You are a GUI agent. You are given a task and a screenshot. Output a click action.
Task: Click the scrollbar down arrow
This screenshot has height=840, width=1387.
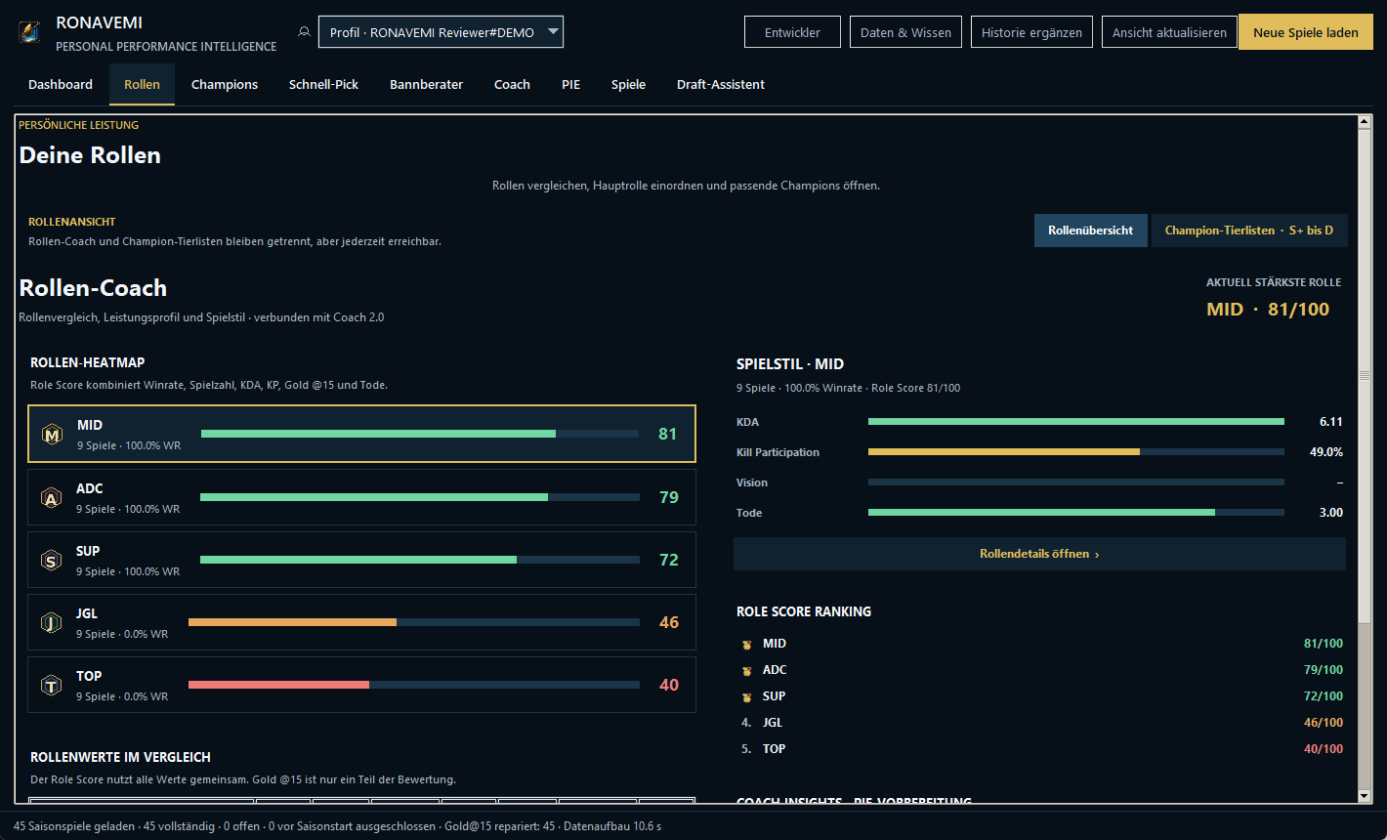click(x=1365, y=796)
